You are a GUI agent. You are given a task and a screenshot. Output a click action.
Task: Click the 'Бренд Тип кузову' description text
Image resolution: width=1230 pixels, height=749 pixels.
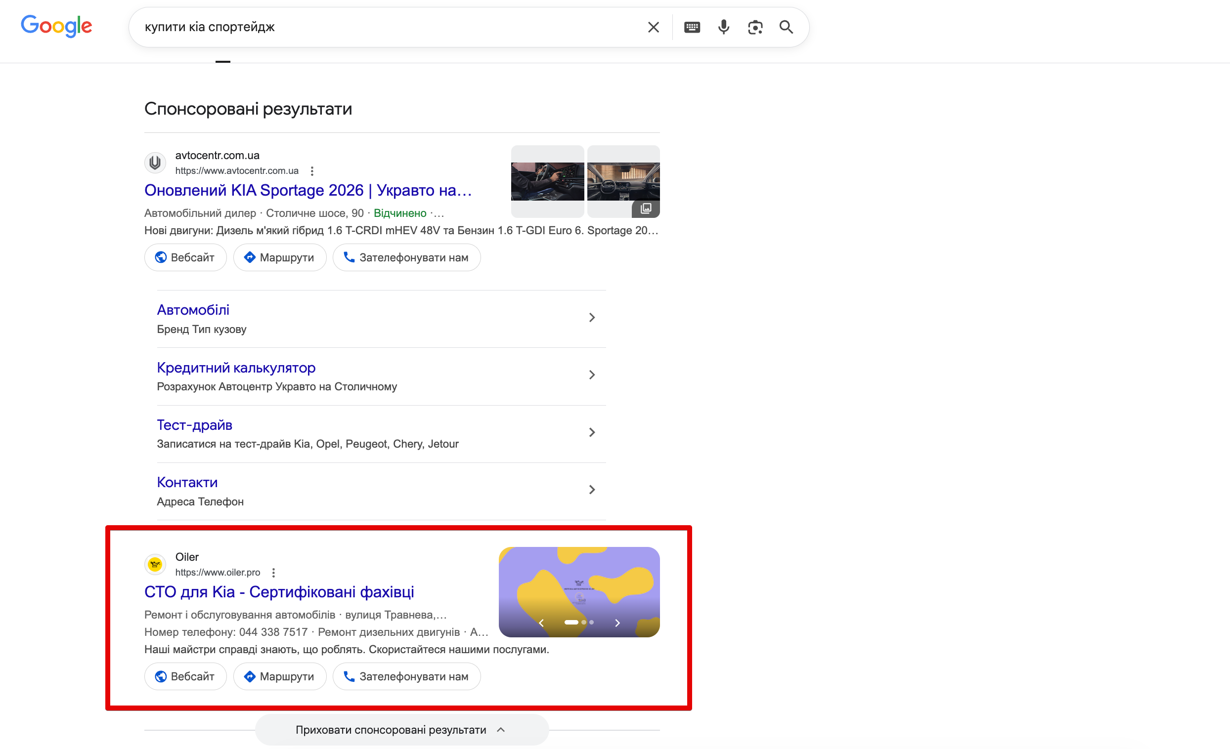(x=202, y=330)
